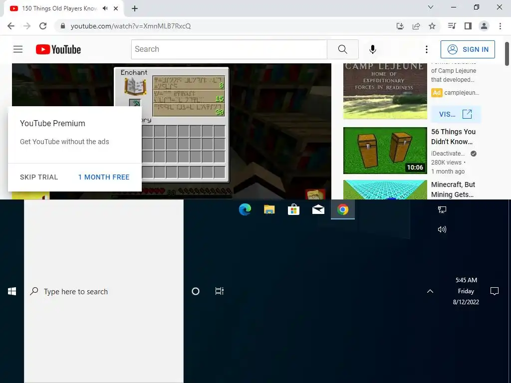Open a new browser tab

click(x=135, y=8)
